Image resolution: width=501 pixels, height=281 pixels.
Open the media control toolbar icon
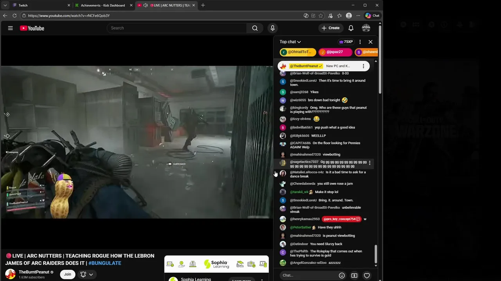[x=330, y=16]
